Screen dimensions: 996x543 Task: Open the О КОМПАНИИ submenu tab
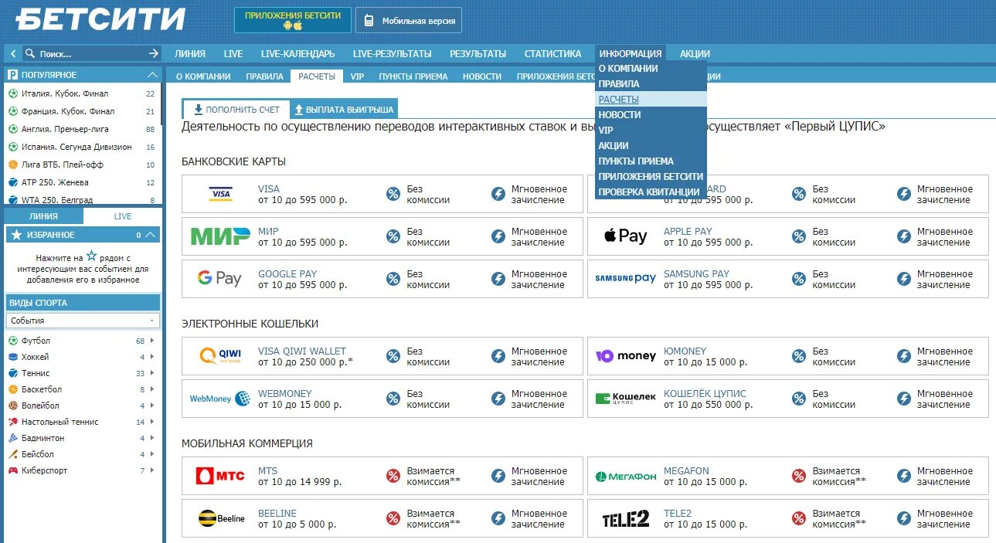coord(203,76)
